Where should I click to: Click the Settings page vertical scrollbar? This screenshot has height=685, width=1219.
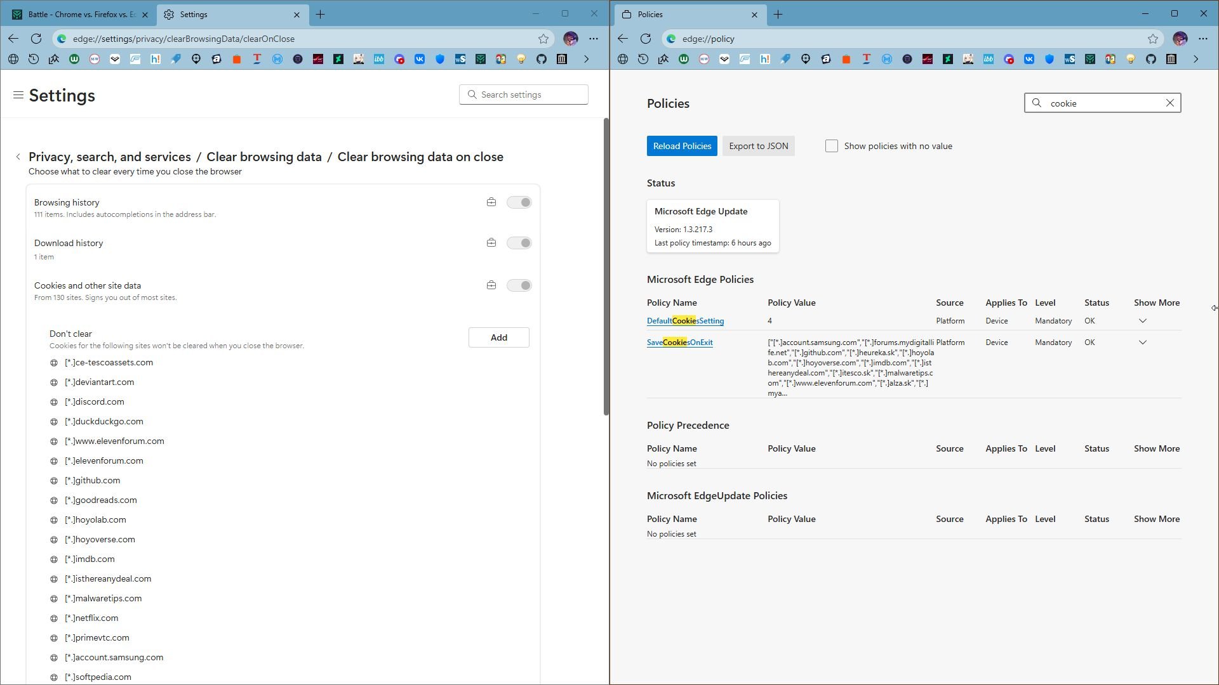pos(606,266)
